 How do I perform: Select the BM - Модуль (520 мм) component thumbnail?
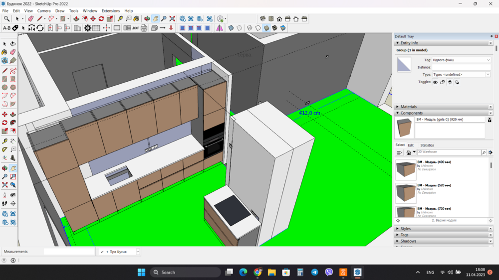pos(406,193)
